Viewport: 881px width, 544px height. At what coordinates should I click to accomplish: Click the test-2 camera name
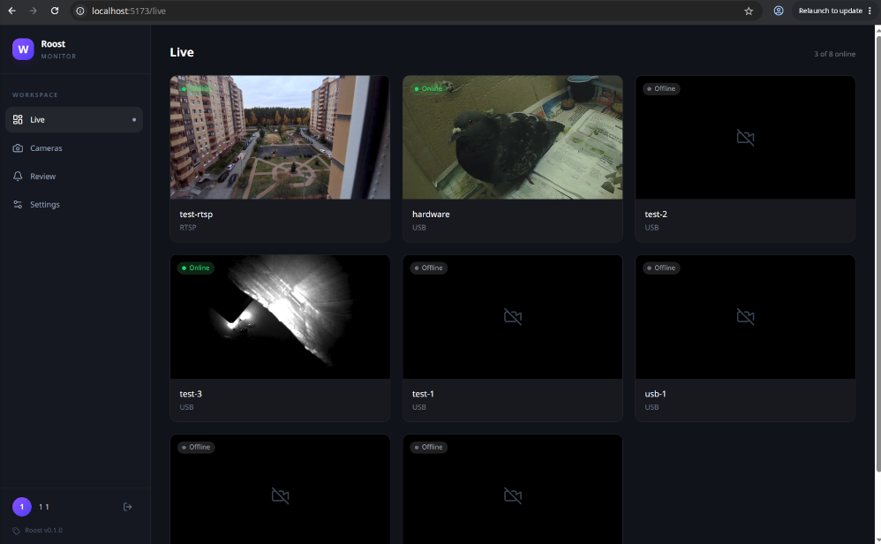click(656, 214)
